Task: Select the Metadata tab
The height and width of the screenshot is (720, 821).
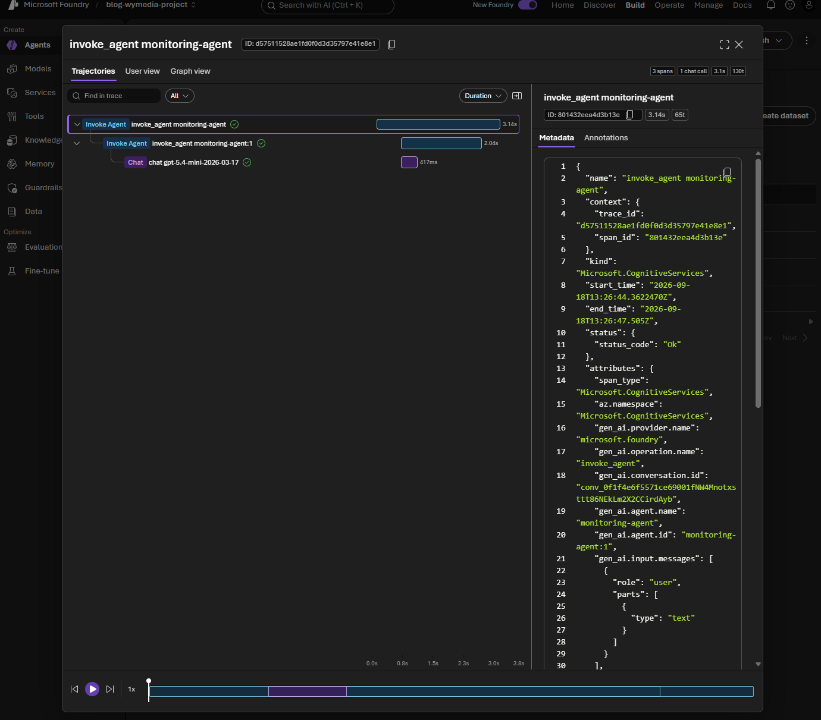Action: [556, 138]
